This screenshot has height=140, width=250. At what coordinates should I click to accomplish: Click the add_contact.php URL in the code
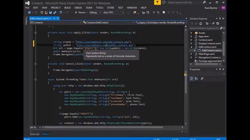tap(102, 42)
